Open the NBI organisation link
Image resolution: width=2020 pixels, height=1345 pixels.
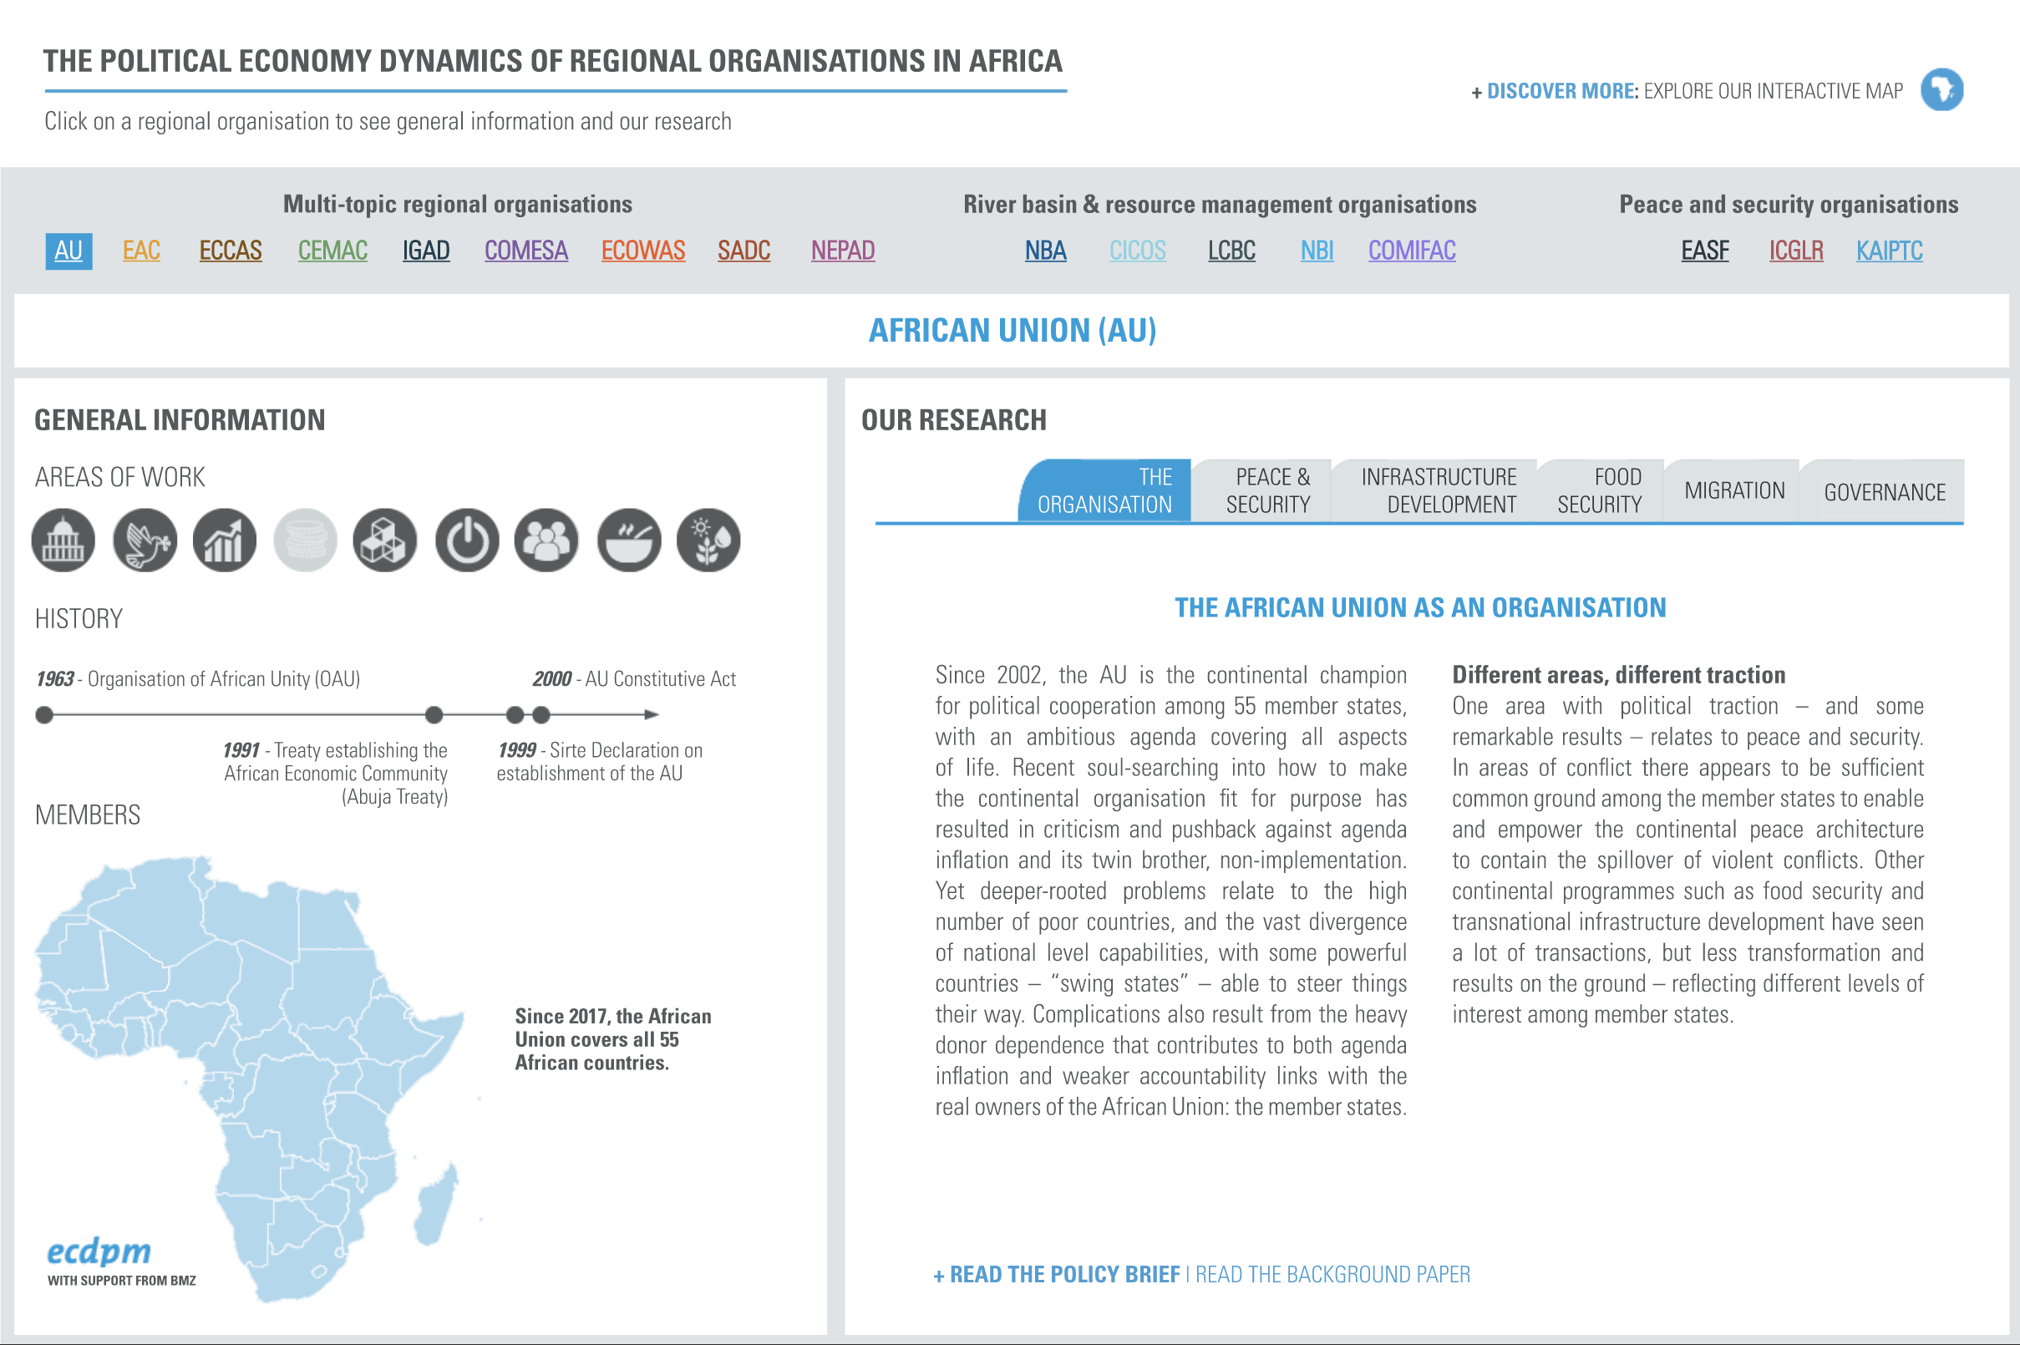[1317, 251]
